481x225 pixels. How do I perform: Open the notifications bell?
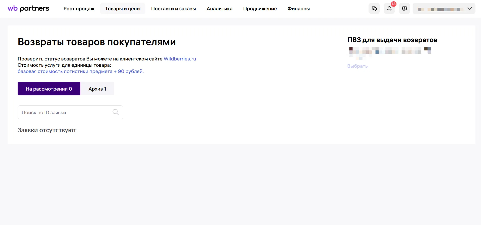point(389,9)
